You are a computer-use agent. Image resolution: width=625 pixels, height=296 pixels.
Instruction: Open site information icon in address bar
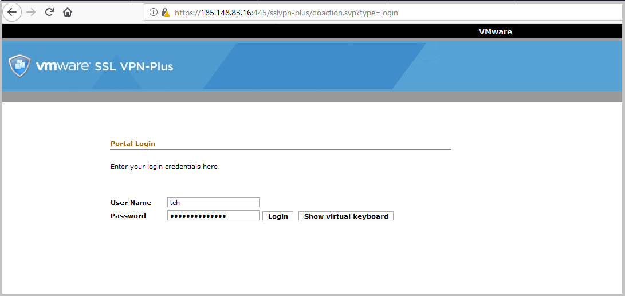(154, 13)
